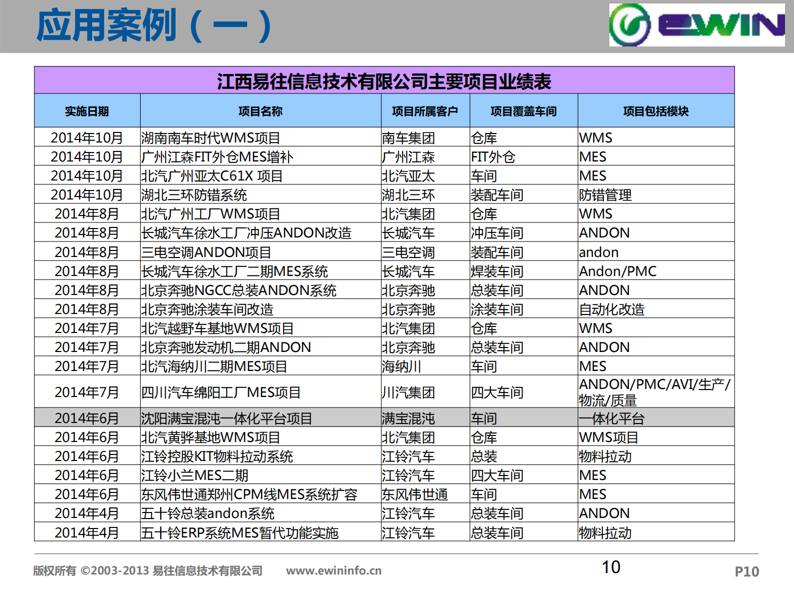
Task: Select cell 四川汽车绵阳工厂MES项目
Action: [x=260, y=392]
